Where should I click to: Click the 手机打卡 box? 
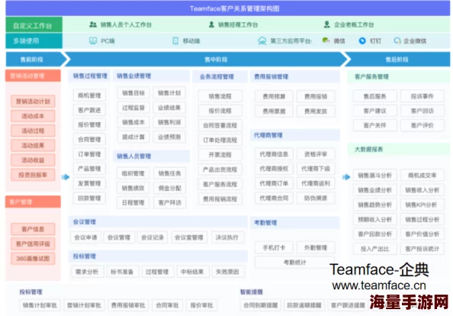(274, 248)
